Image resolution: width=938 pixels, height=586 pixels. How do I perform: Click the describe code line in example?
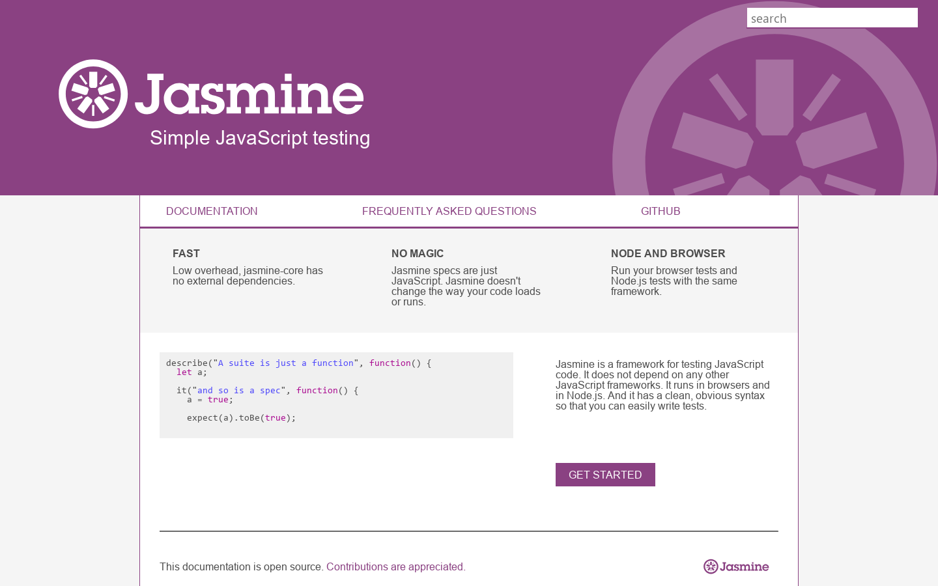tap(298, 363)
